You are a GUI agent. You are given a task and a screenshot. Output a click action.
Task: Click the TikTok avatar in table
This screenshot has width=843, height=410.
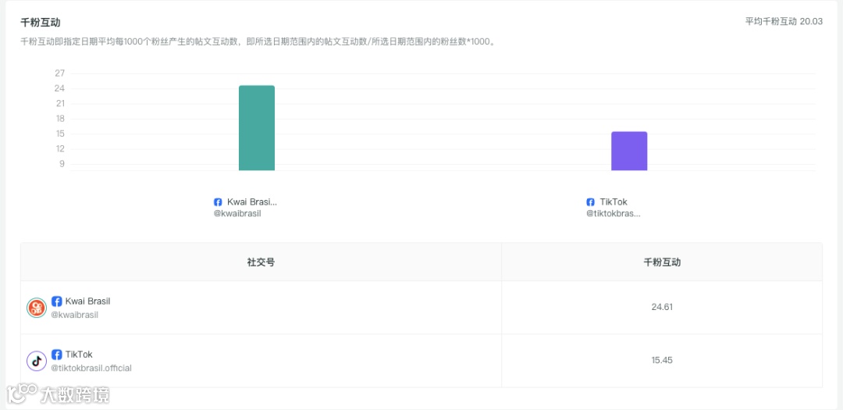(37, 361)
